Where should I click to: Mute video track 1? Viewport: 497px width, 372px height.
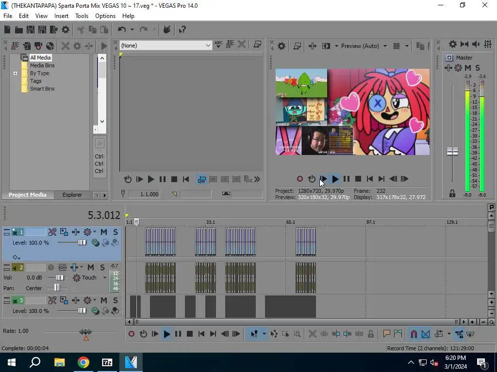pyautogui.click(x=104, y=232)
